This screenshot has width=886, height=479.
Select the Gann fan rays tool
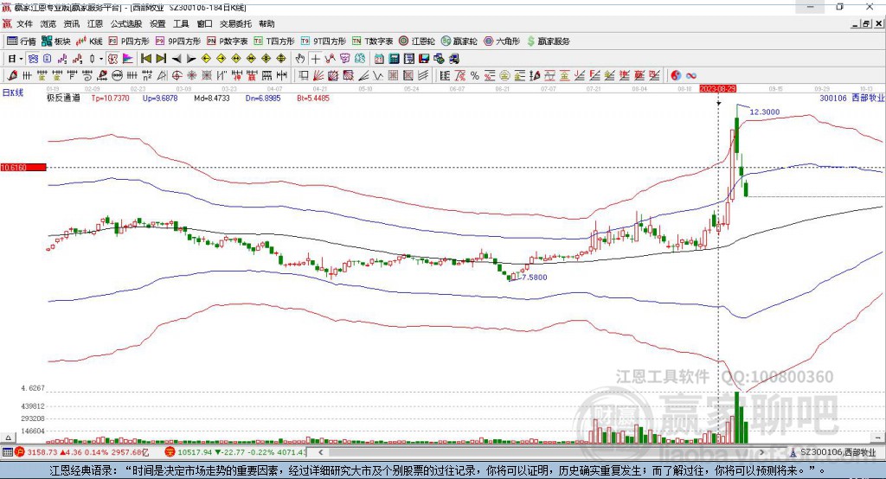pos(318,75)
